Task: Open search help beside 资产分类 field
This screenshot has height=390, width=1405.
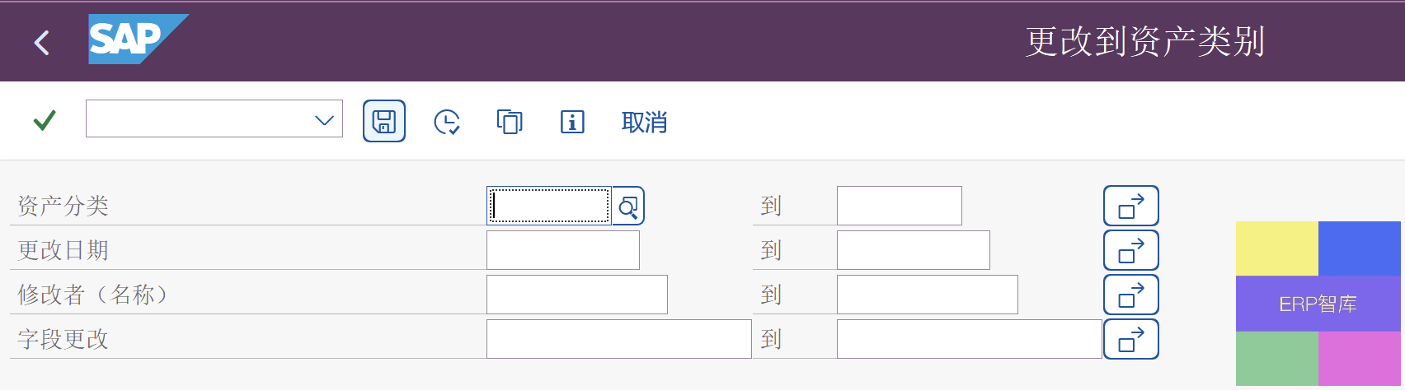Action: 628,207
